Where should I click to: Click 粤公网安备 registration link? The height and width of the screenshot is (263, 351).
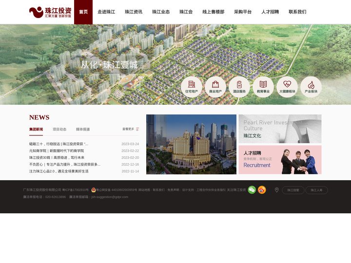click(x=117, y=190)
